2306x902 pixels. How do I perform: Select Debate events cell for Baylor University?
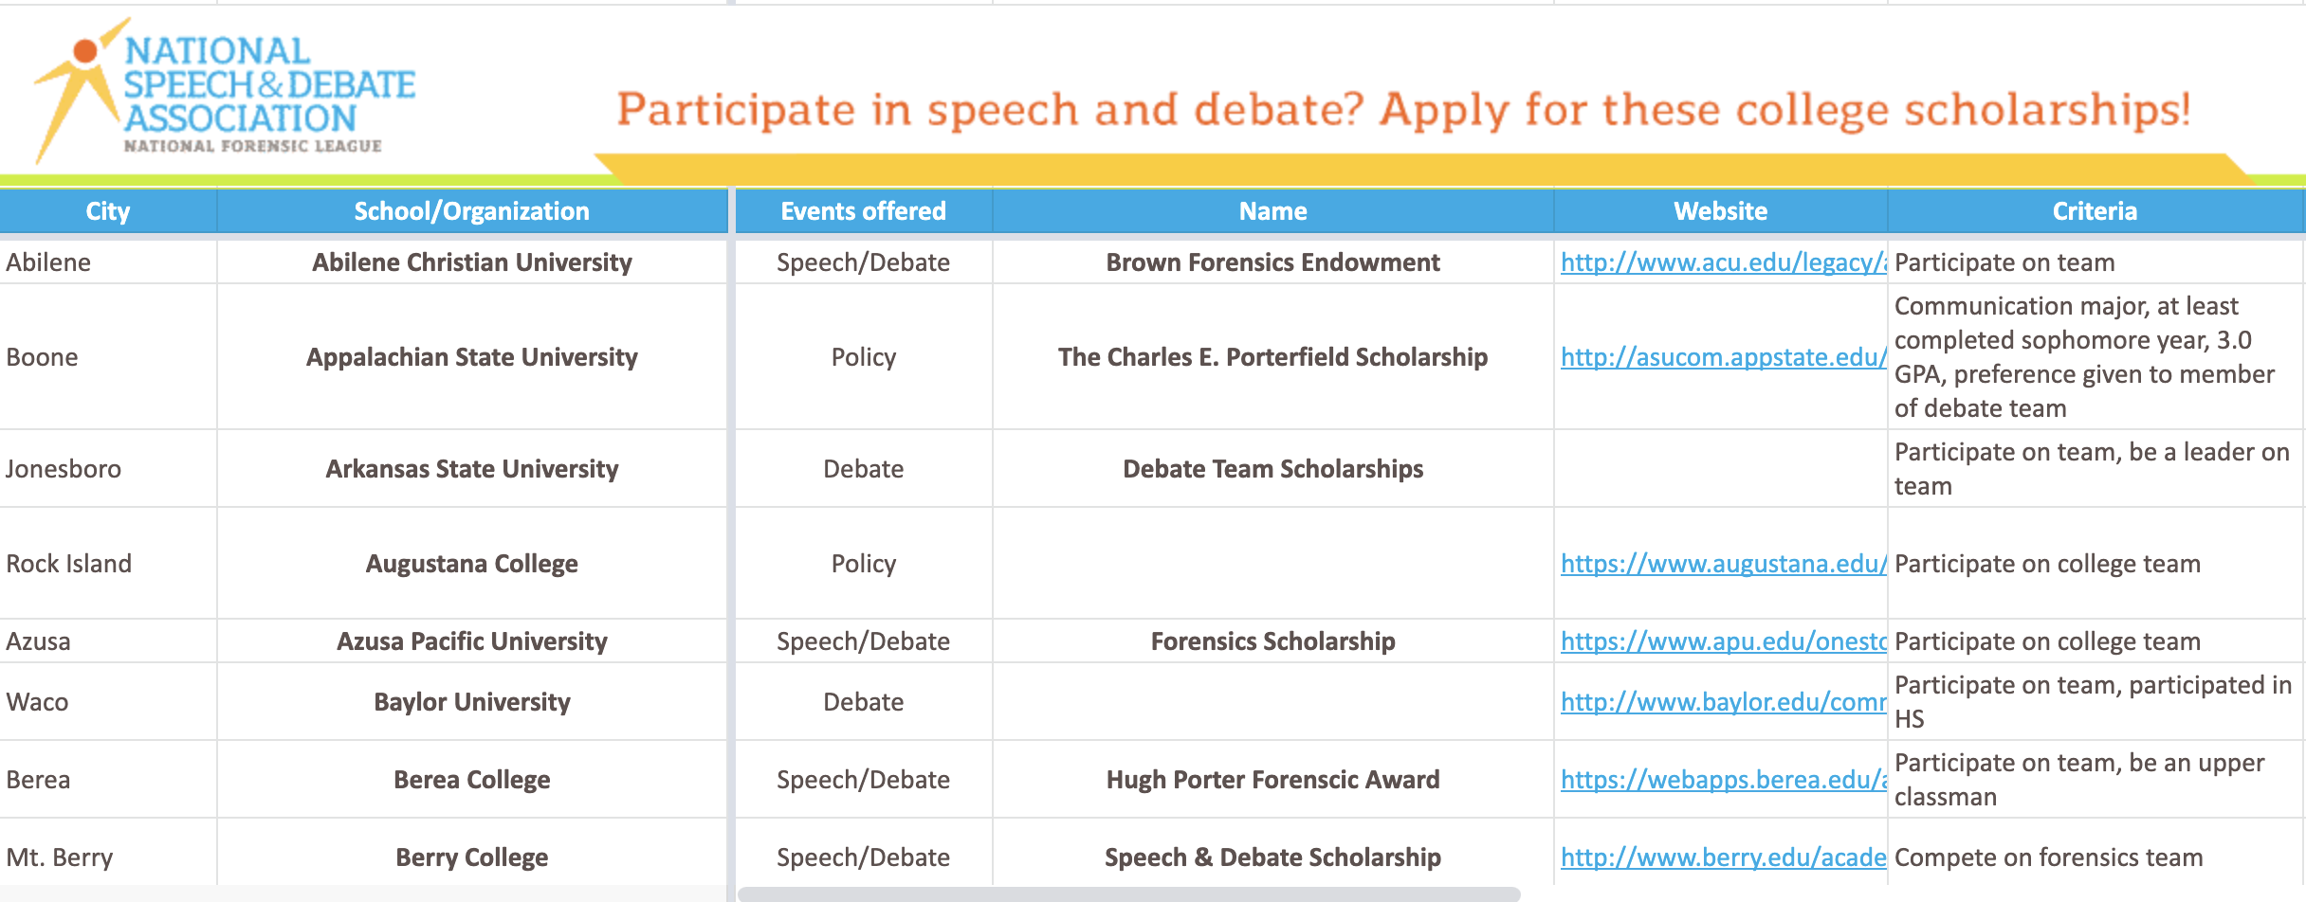863,702
